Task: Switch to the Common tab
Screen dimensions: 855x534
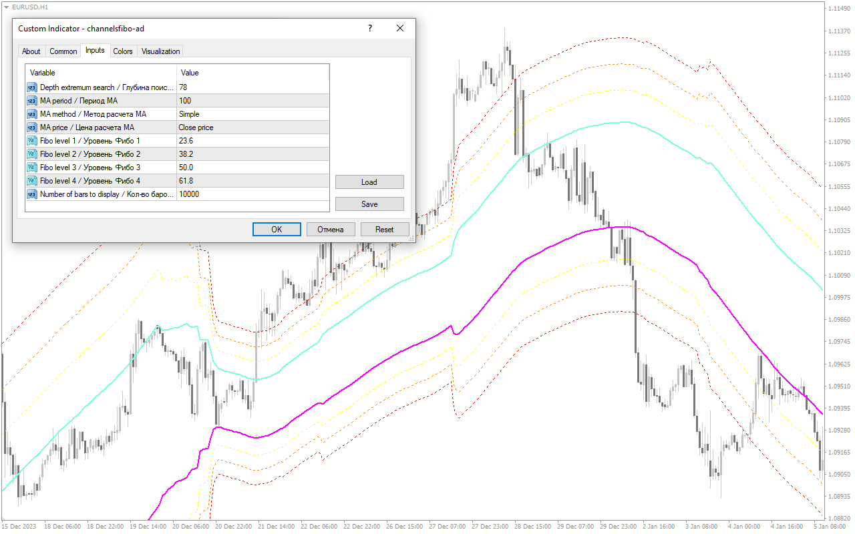Action: click(63, 51)
